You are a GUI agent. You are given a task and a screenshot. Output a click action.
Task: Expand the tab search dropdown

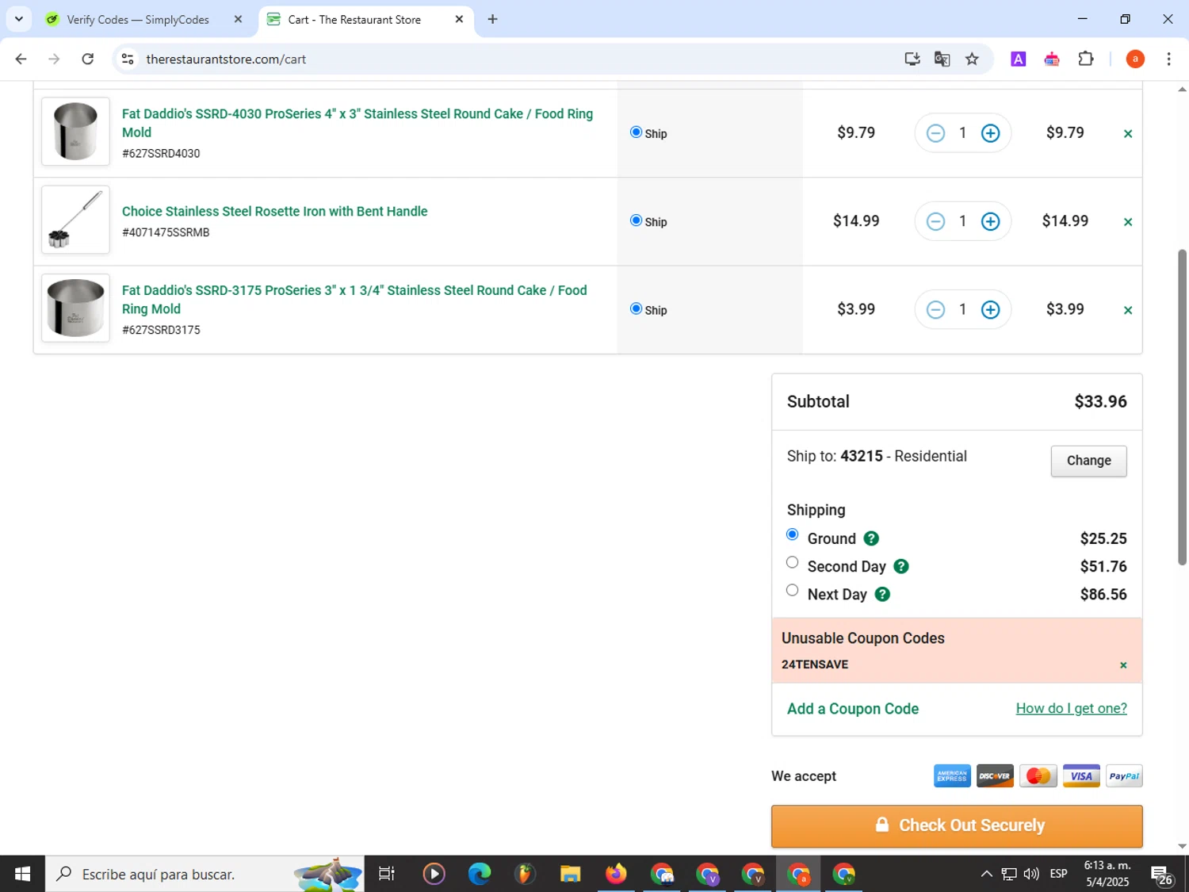tap(18, 19)
